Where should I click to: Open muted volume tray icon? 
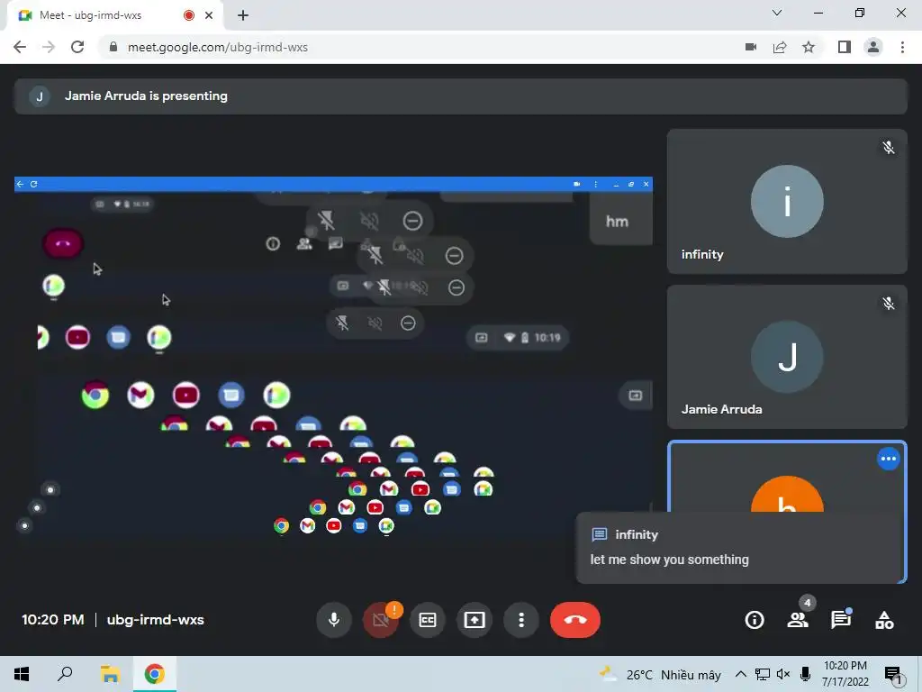783,674
